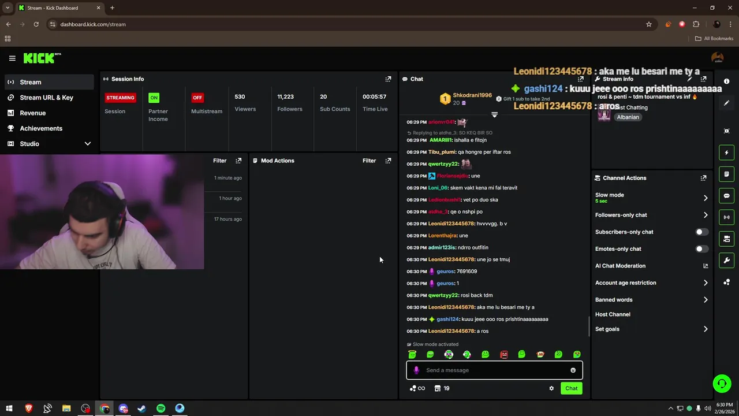The width and height of the screenshot is (739, 416).
Task: Go to Stream in the sidebar
Action: click(x=49, y=82)
